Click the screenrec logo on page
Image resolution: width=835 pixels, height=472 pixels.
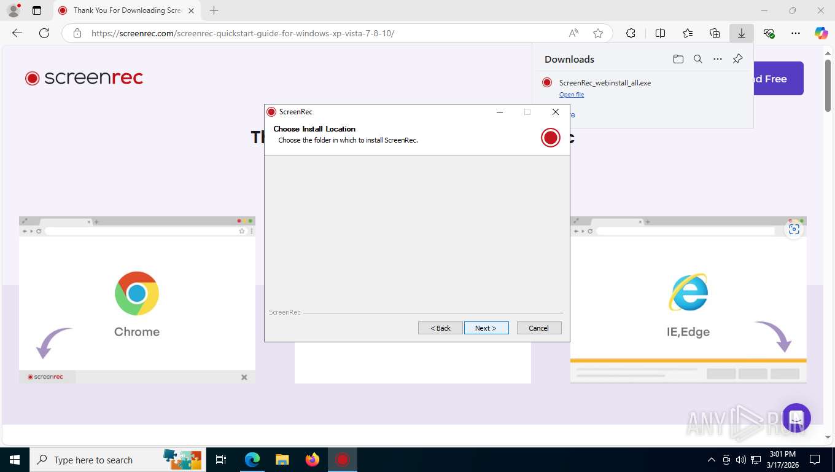click(84, 78)
